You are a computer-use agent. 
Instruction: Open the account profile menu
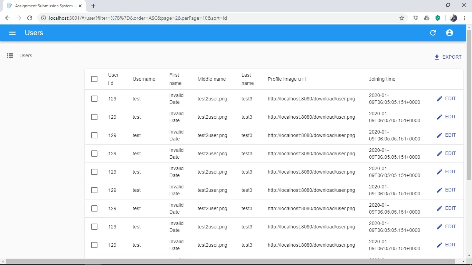(450, 33)
